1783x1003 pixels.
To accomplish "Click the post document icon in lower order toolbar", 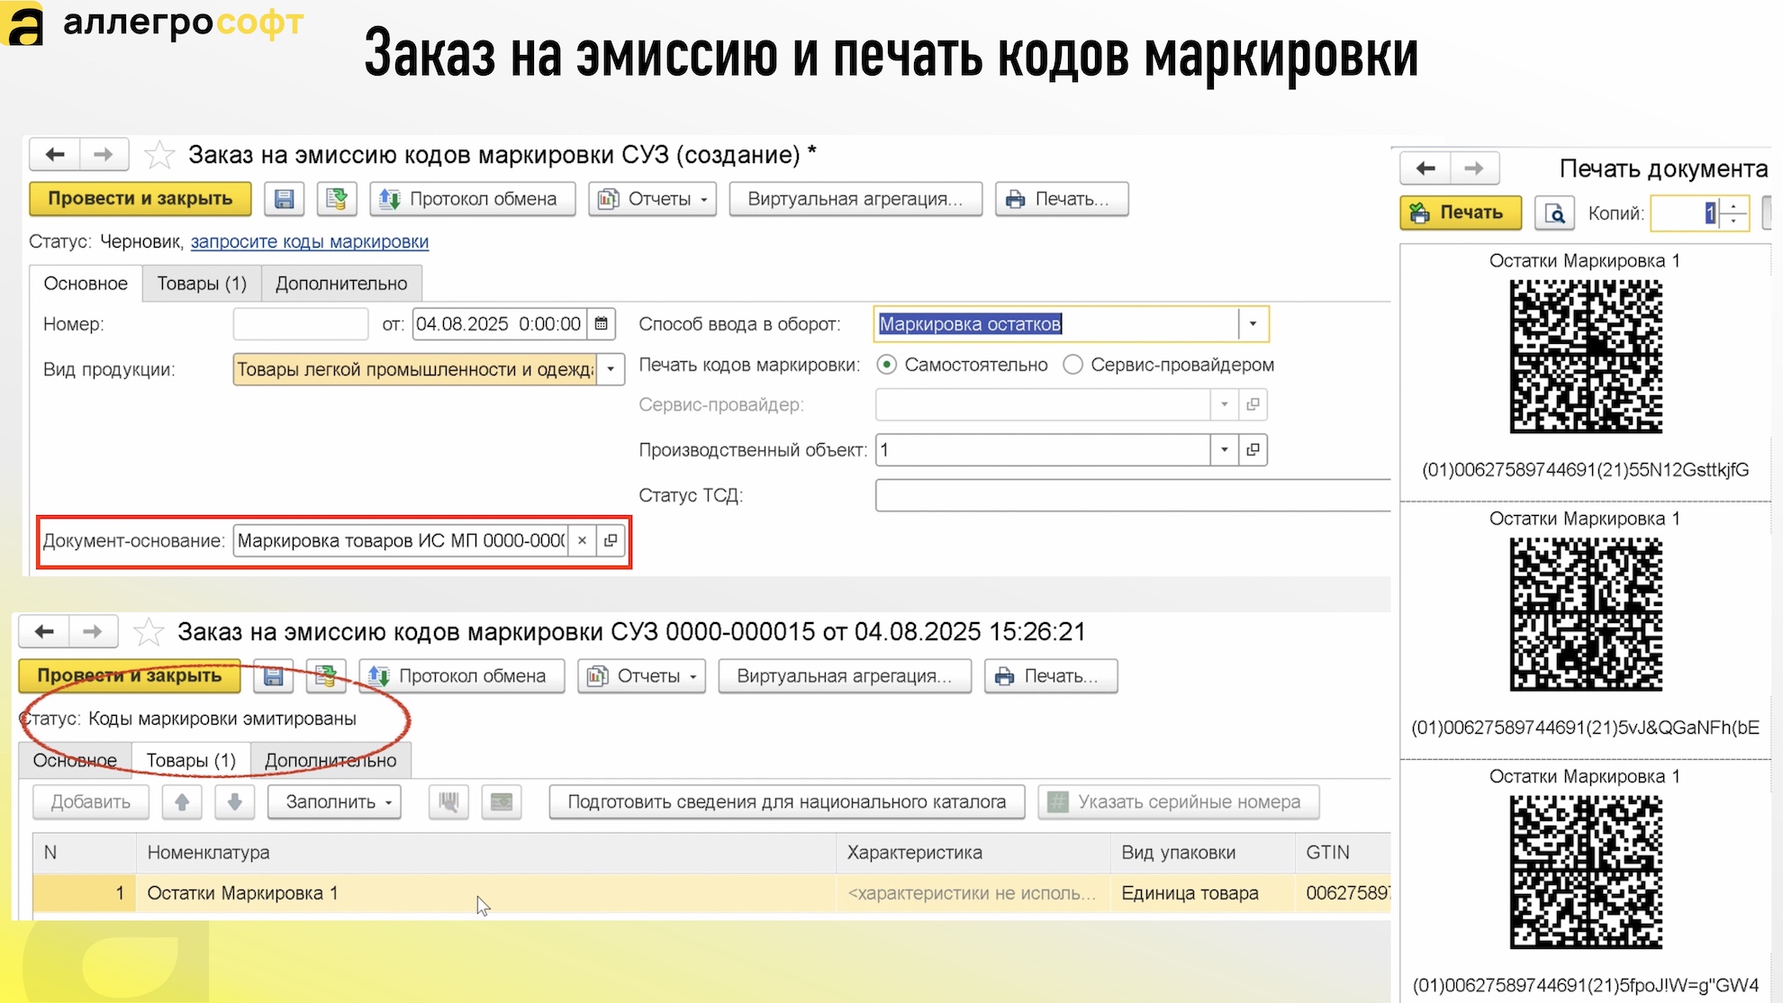I will 326,676.
